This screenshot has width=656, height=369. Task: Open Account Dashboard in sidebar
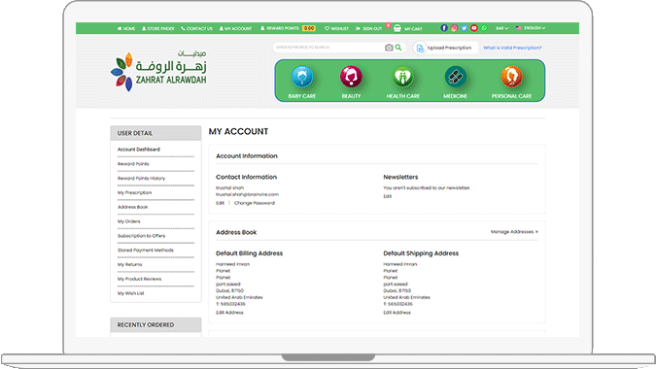[138, 150]
